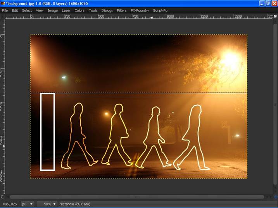Open the Tools menu
The height and width of the screenshot is (208, 278).
[93, 10]
